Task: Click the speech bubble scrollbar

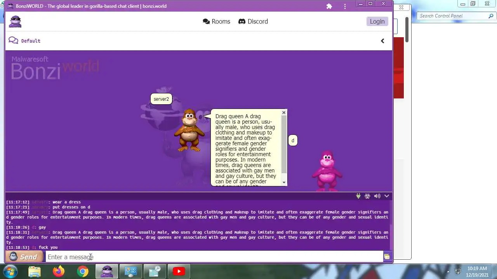Action: click(x=284, y=144)
